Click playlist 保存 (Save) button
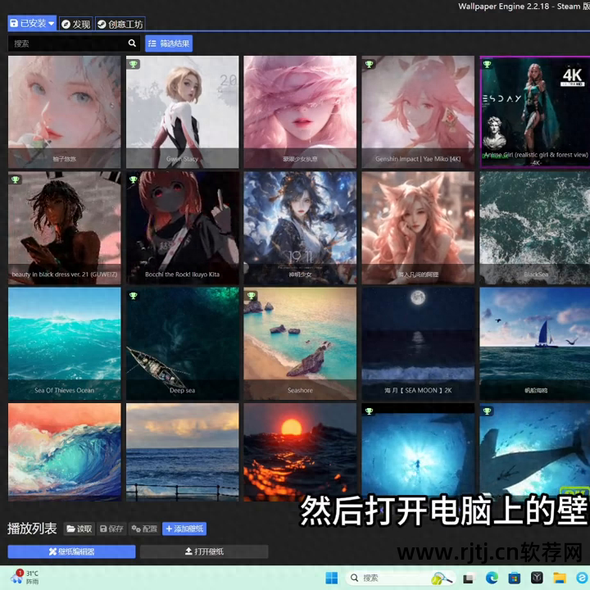590x590 pixels. tap(111, 529)
